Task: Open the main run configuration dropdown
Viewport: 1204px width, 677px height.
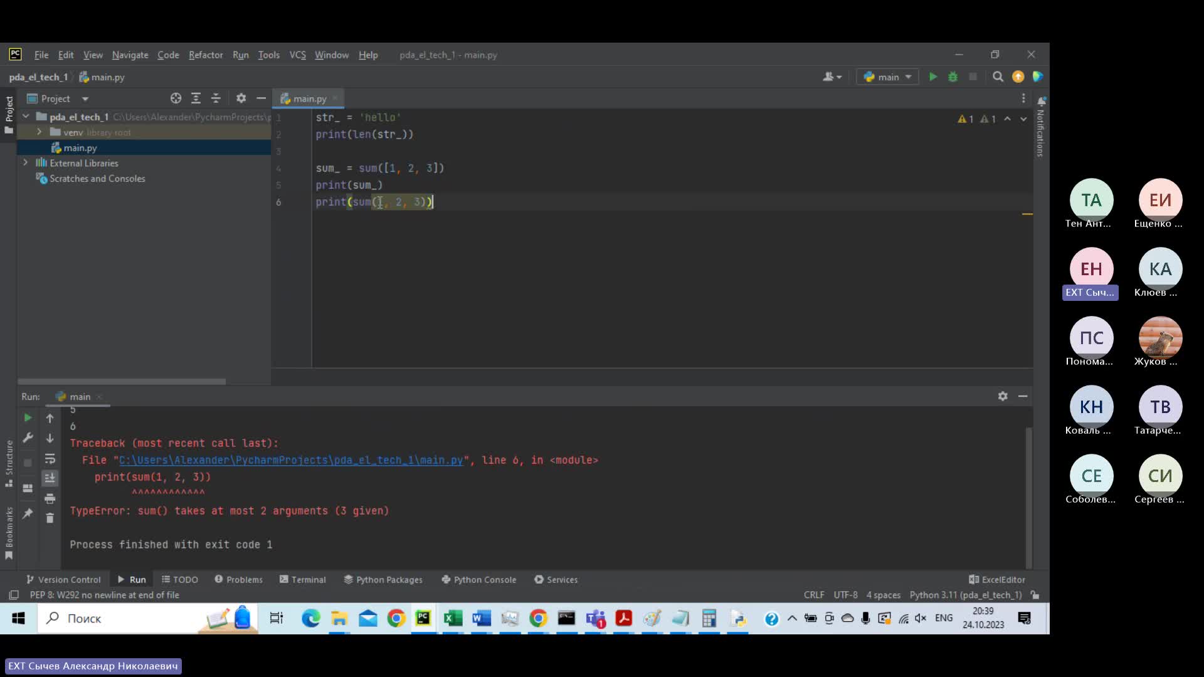Action: click(887, 76)
